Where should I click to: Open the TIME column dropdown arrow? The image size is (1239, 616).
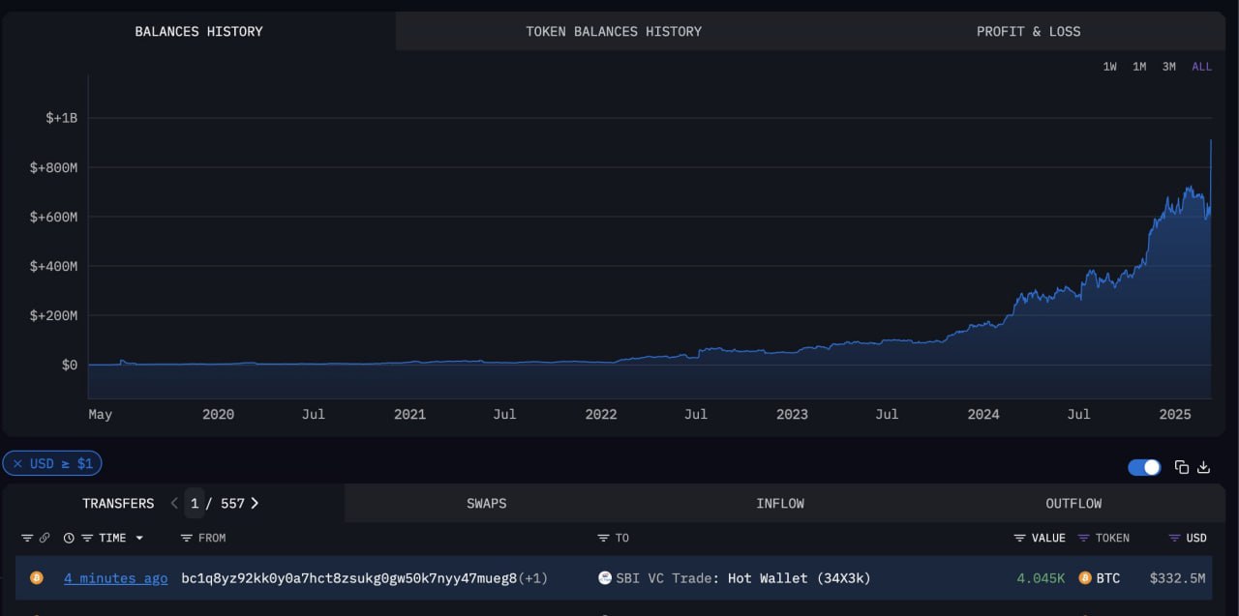point(138,539)
